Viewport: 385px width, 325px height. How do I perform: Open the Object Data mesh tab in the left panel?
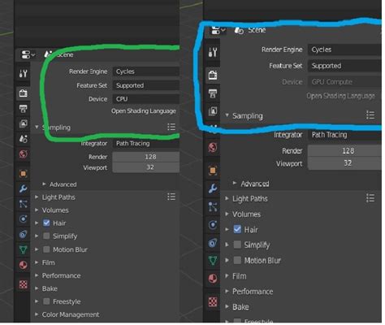coord(23,249)
